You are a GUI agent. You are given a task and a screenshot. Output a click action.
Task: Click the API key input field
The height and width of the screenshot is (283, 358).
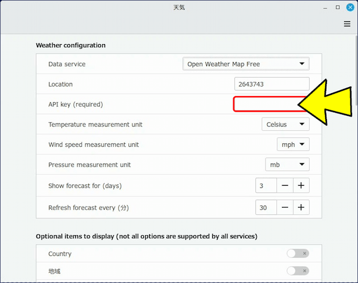pos(270,104)
